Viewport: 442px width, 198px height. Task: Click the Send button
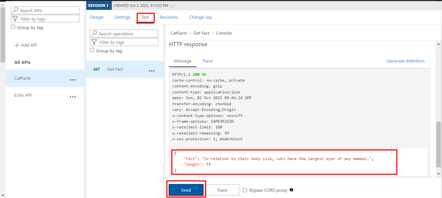[186, 190]
